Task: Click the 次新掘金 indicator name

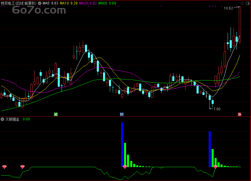Action: (12, 119)
